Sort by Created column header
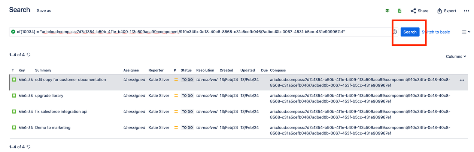Screen dimensions: 474x152 [226, 70]
